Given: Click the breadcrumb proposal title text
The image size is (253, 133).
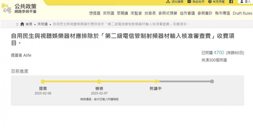Looking at the screenshot, I should point(121,24).
